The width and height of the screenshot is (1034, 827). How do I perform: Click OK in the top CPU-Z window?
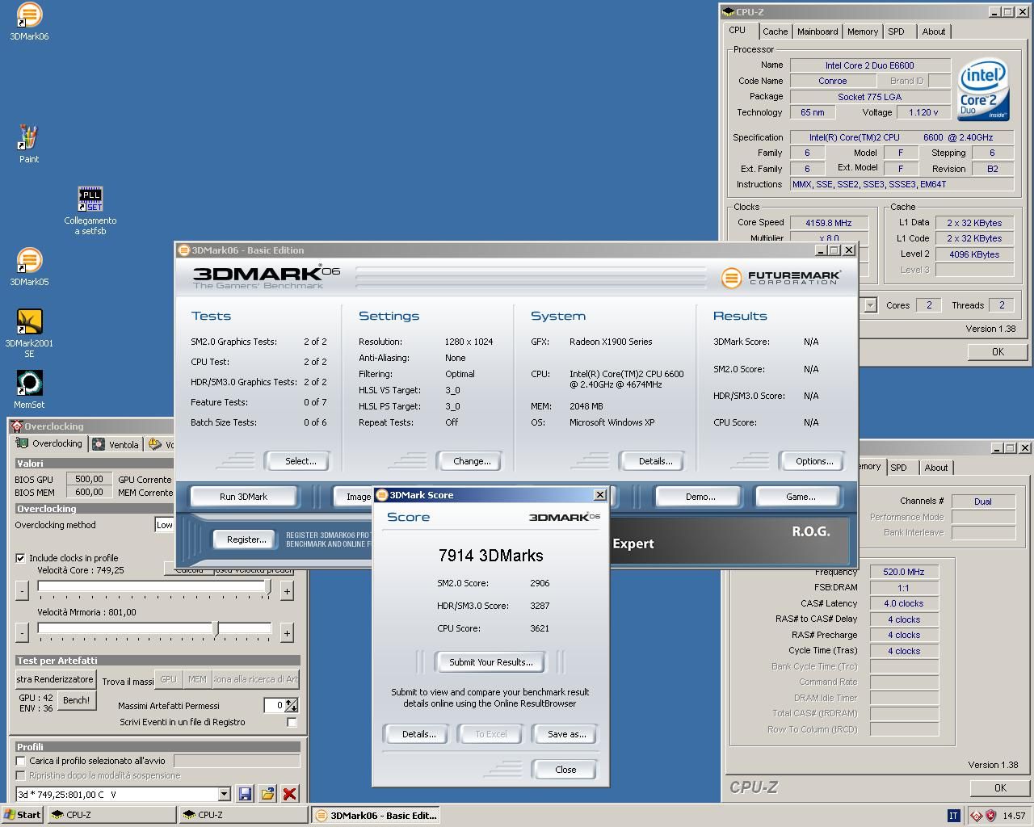point(998,351)
